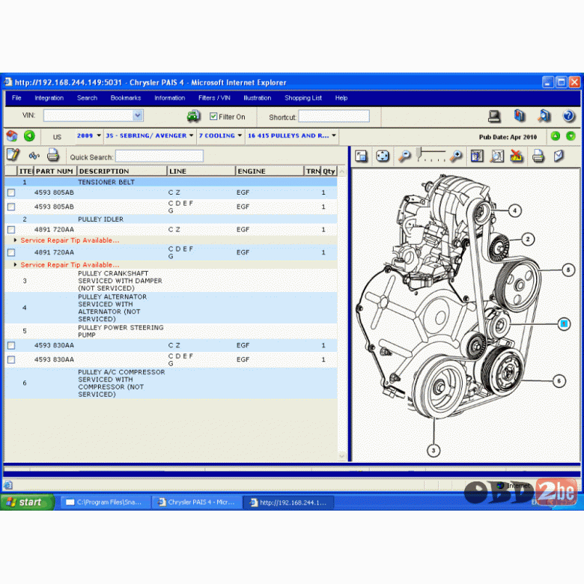Screen dimensions: 584x584
Task: Open the Bookmarks menu
Action: coord(126,98)
